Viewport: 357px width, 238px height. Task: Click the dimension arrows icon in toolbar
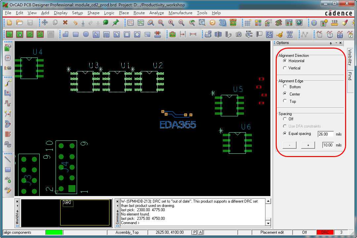[x=193, y=34]
